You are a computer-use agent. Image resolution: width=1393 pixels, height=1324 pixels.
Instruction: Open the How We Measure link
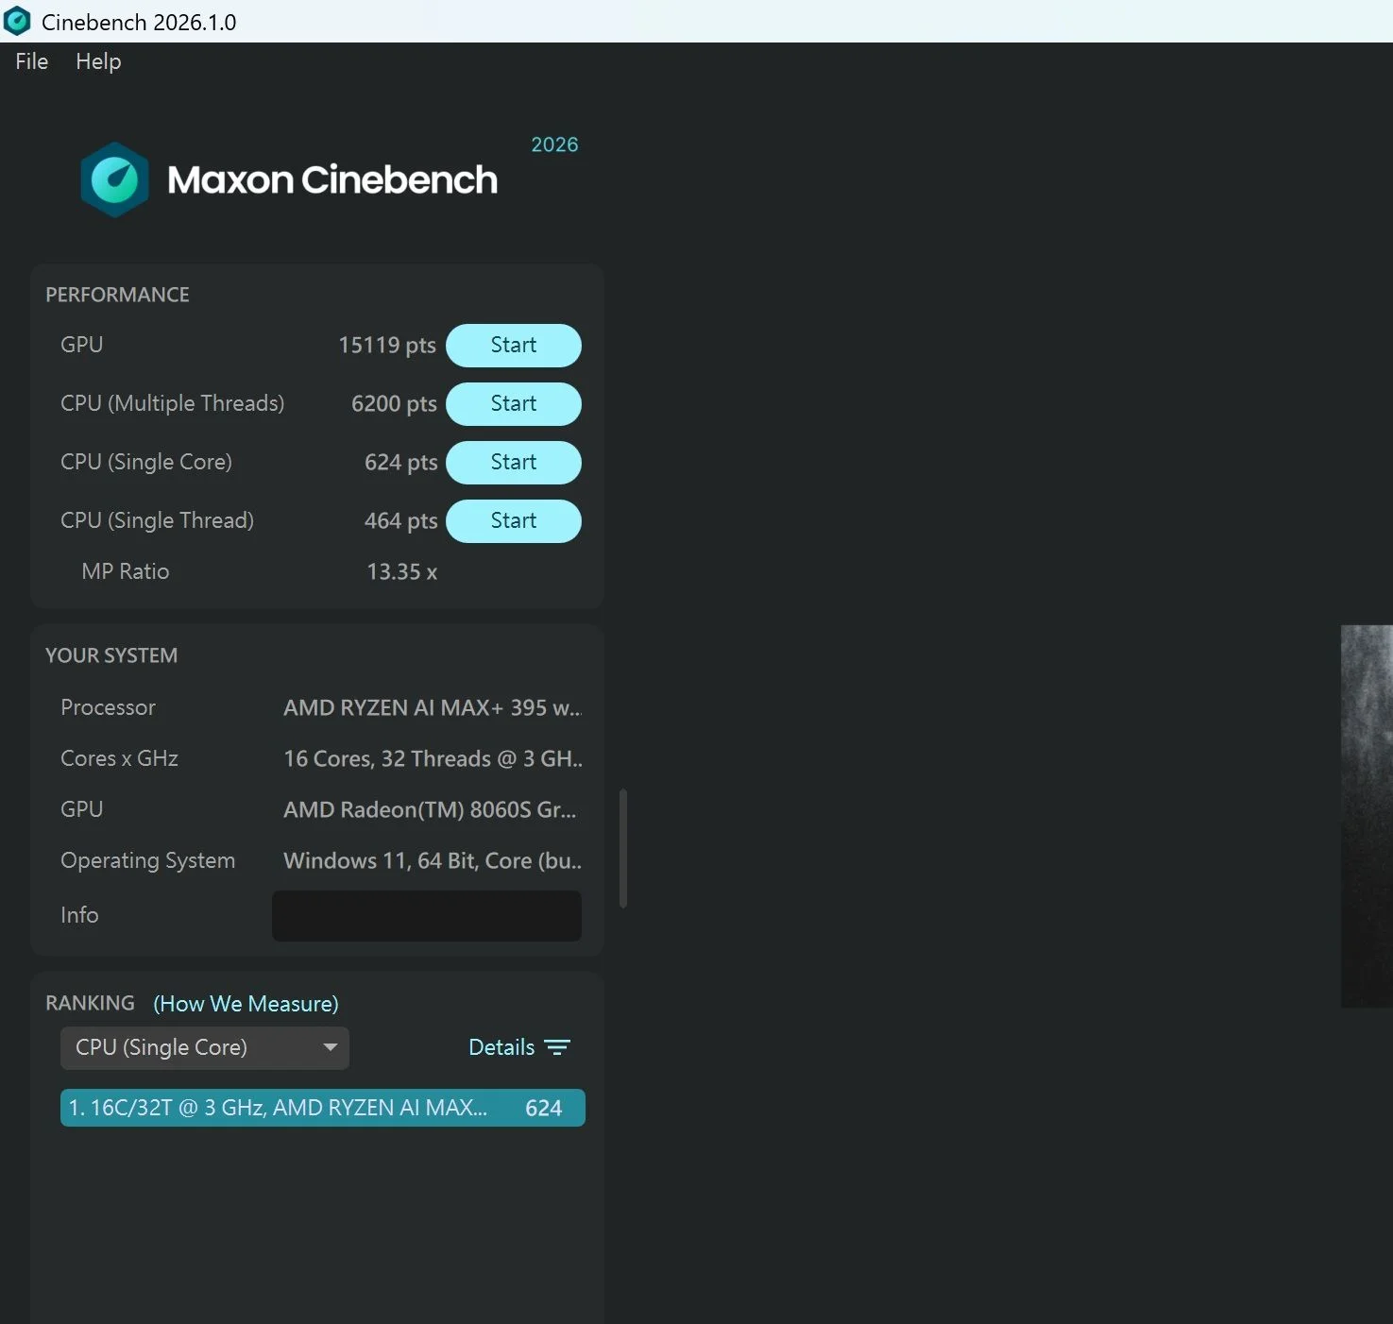point(246,1004)
